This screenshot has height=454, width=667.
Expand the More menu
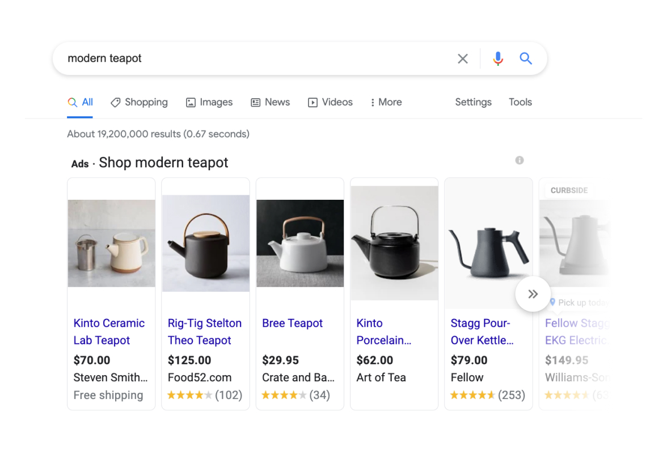(386, 102)
